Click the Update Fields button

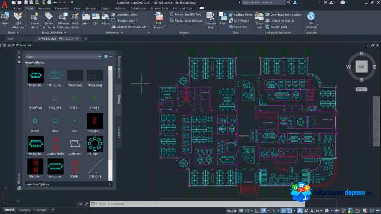(240, 15)
